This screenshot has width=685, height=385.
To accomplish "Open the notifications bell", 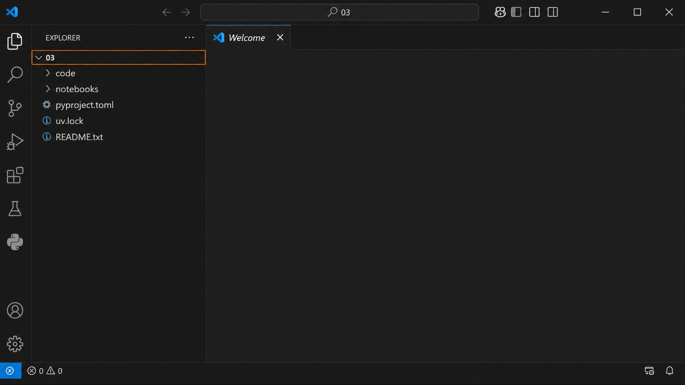I will pyautogui.click(x=670, y=371).
